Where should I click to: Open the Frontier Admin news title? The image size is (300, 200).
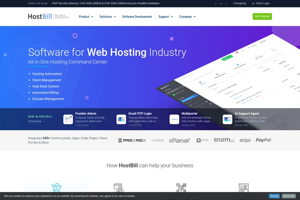(86, 113)
